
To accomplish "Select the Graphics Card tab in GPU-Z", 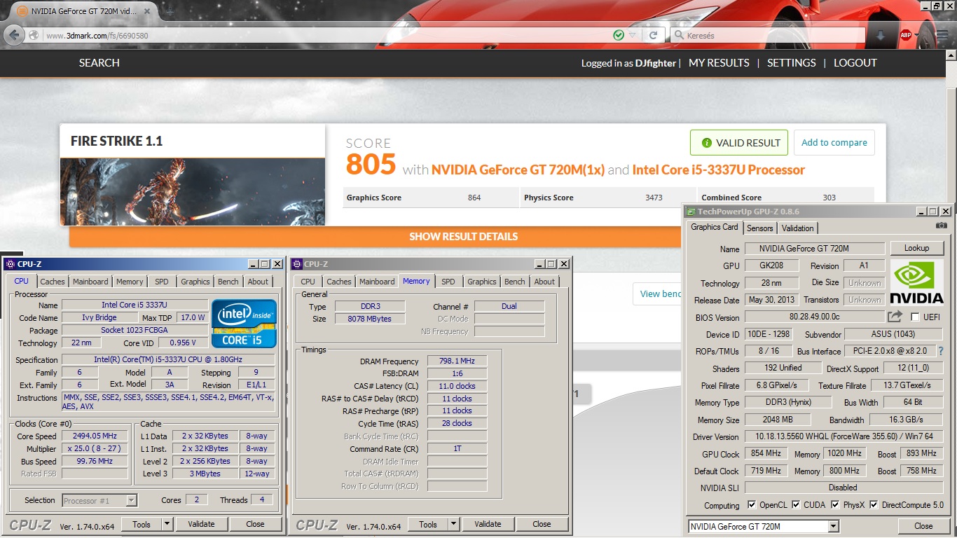I will pos(715,227).
